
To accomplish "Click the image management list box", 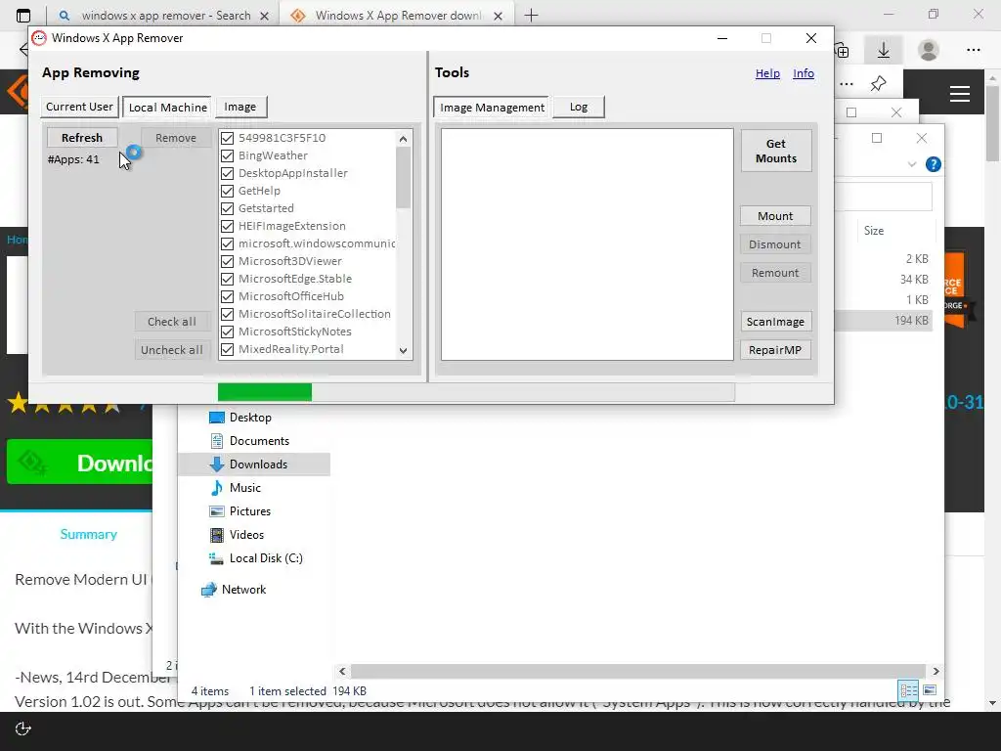I will click(587, 244).
